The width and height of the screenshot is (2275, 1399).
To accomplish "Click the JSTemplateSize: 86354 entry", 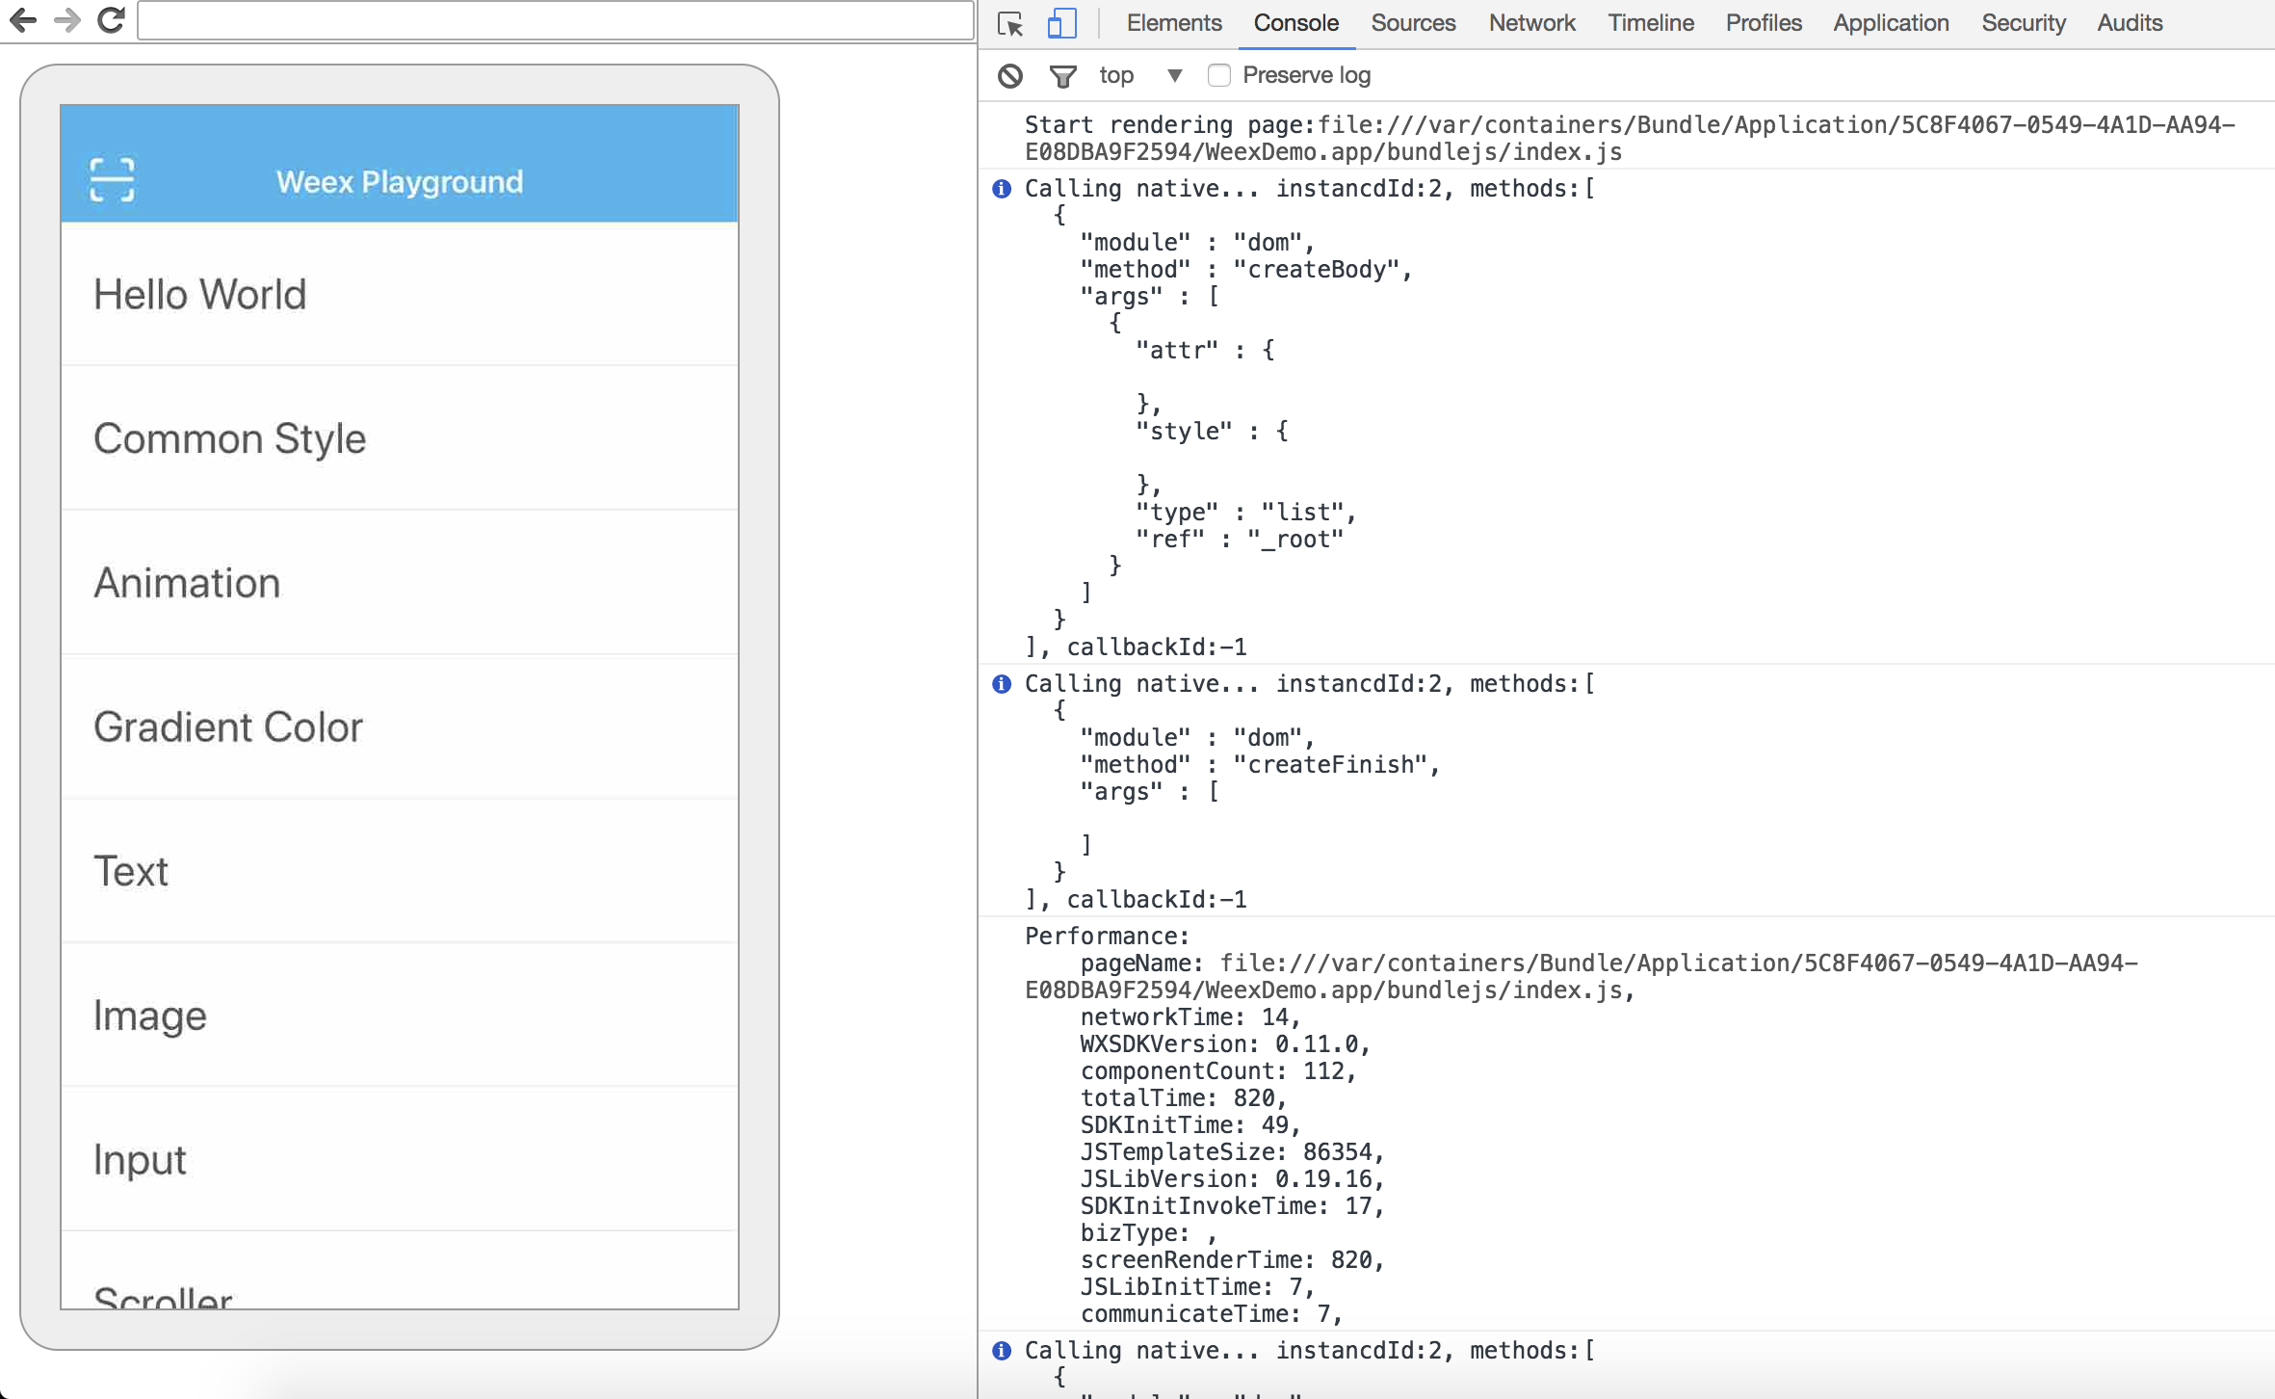I will pos(1232,1152).
